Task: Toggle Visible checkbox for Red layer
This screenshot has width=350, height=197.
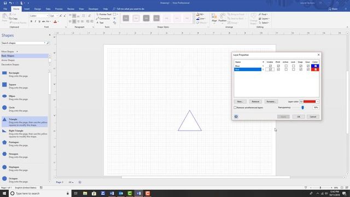Action: click(x=270, y=69)
